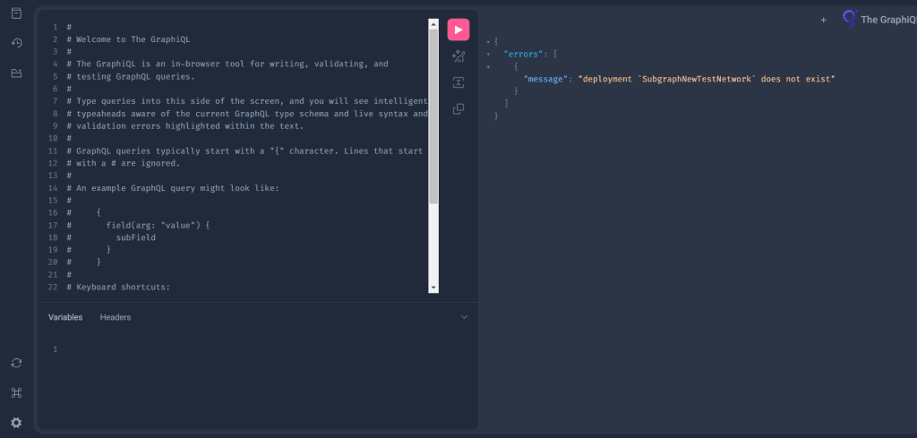Viewport: 917px width, 438px height.
Task: Click the 'field(arg: "value") {' line
Action: point(138,225)
